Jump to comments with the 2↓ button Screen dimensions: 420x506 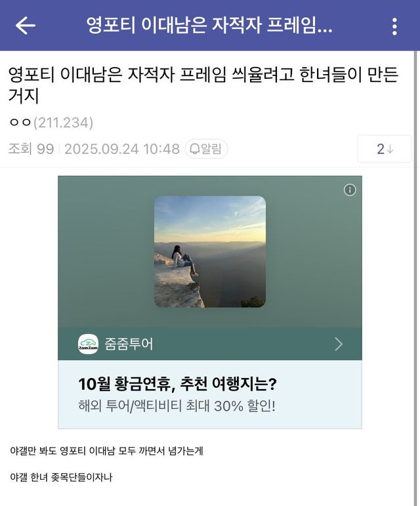pos(384,149)
